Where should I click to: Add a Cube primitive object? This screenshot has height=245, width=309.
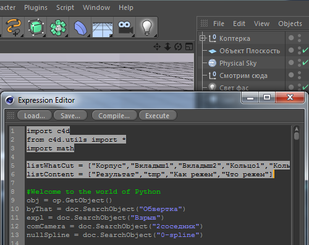(36, 27)
